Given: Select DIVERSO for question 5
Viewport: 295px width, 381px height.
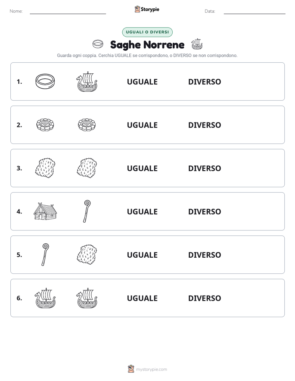Looking at the screenshot, I should [205, 255].
